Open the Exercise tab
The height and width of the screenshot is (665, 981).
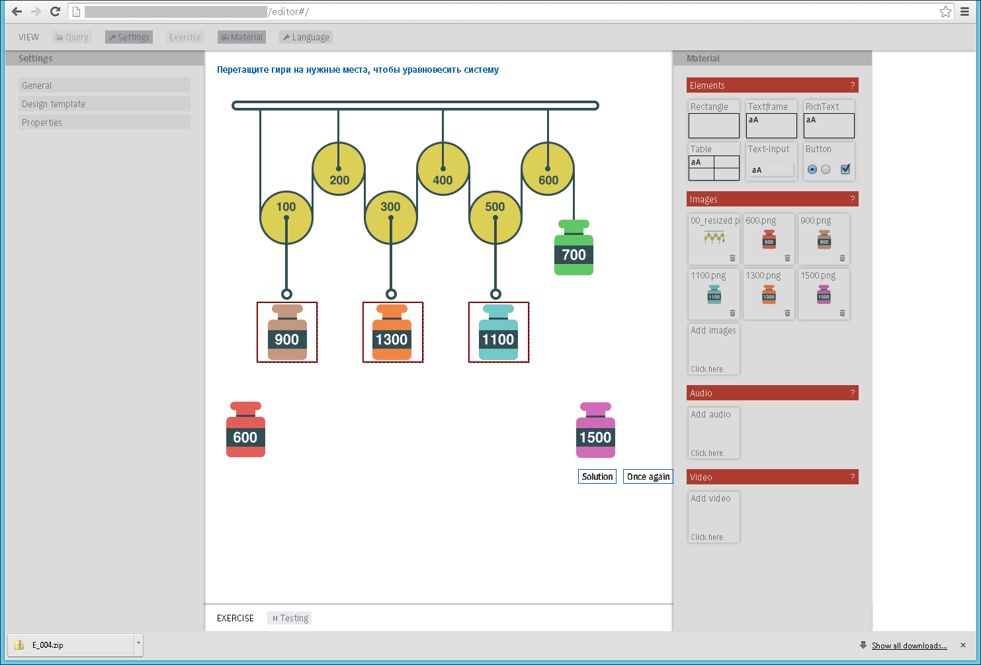click(185, 37)
